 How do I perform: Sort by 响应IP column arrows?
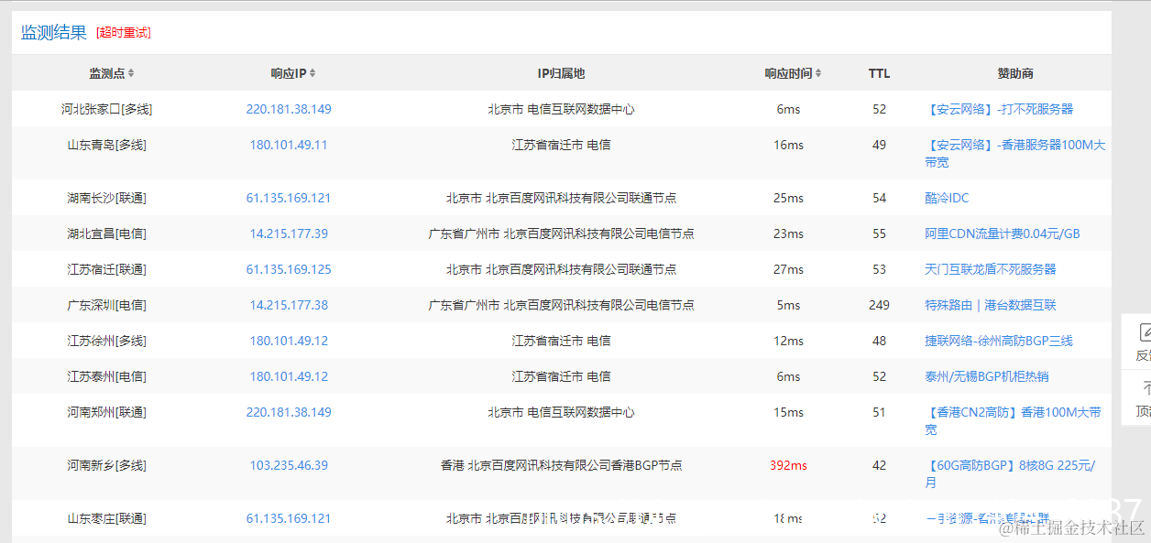coord(312,73)
